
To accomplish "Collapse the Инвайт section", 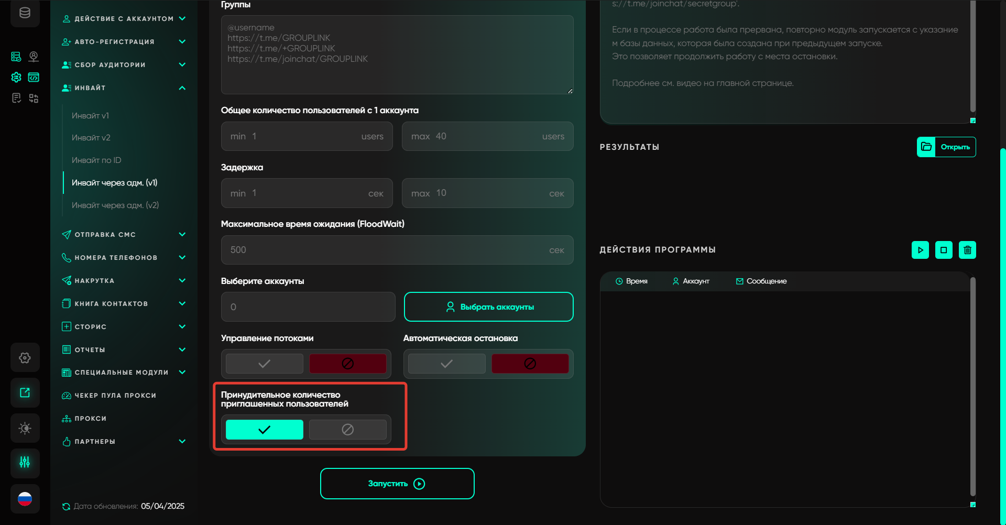I will coord(182,88).
